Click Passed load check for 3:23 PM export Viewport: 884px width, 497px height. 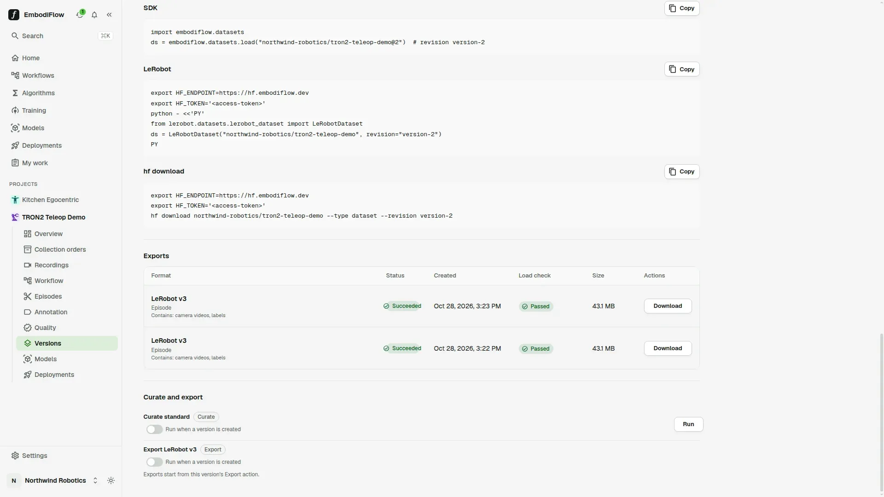pyautogui.click(x=536, y=306)
